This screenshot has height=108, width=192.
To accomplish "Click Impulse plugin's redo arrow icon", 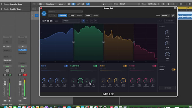I will (96, 21).
